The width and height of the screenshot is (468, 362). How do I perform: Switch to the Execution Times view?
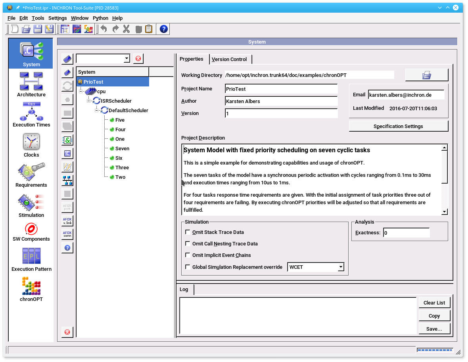[x=31, y=115]
